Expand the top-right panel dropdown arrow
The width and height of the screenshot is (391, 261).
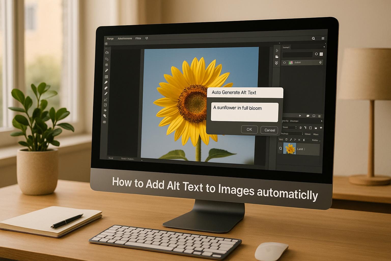324,47
